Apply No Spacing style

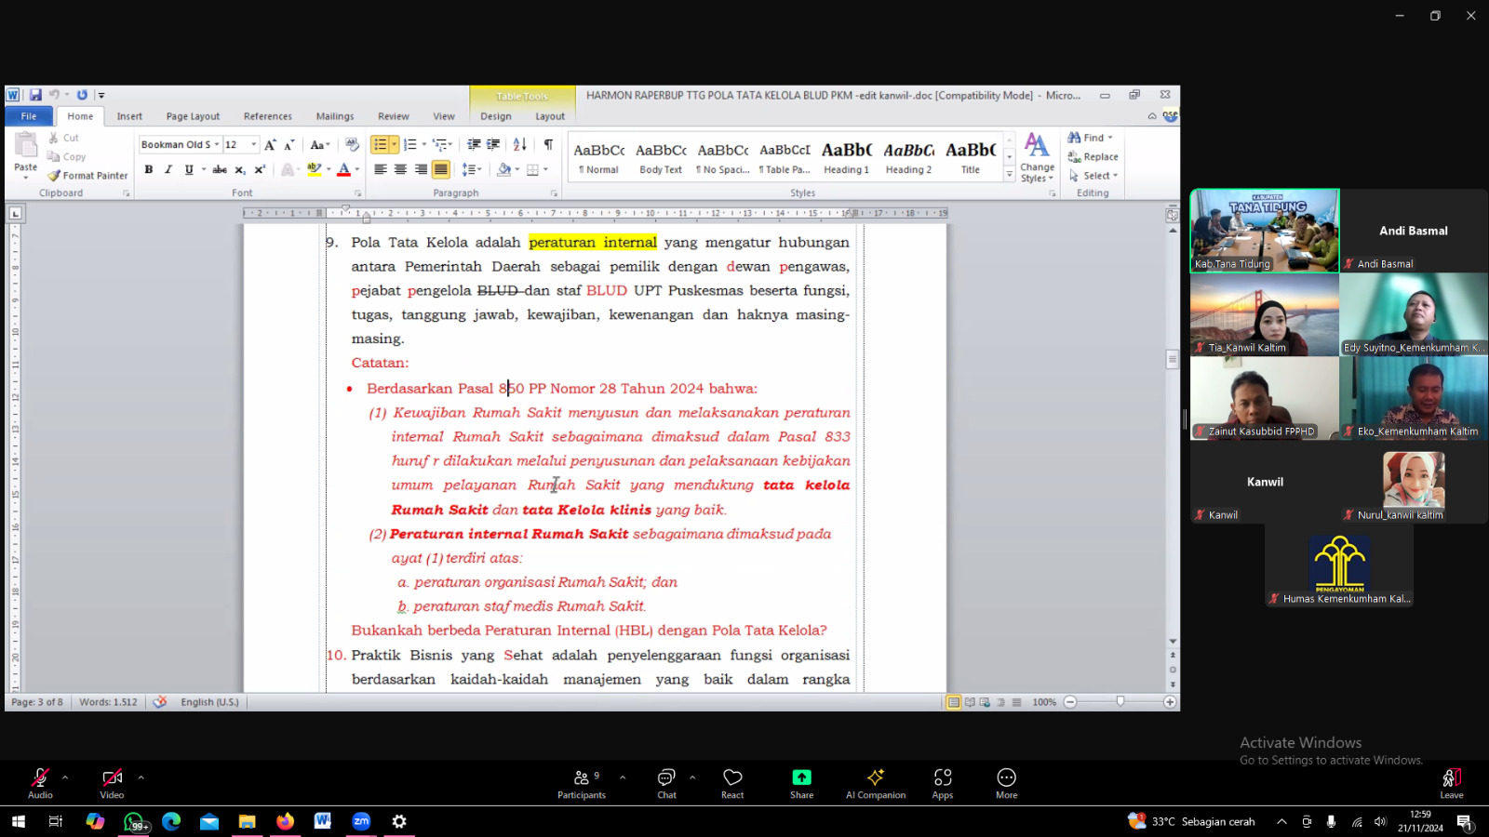coord(722,157)
